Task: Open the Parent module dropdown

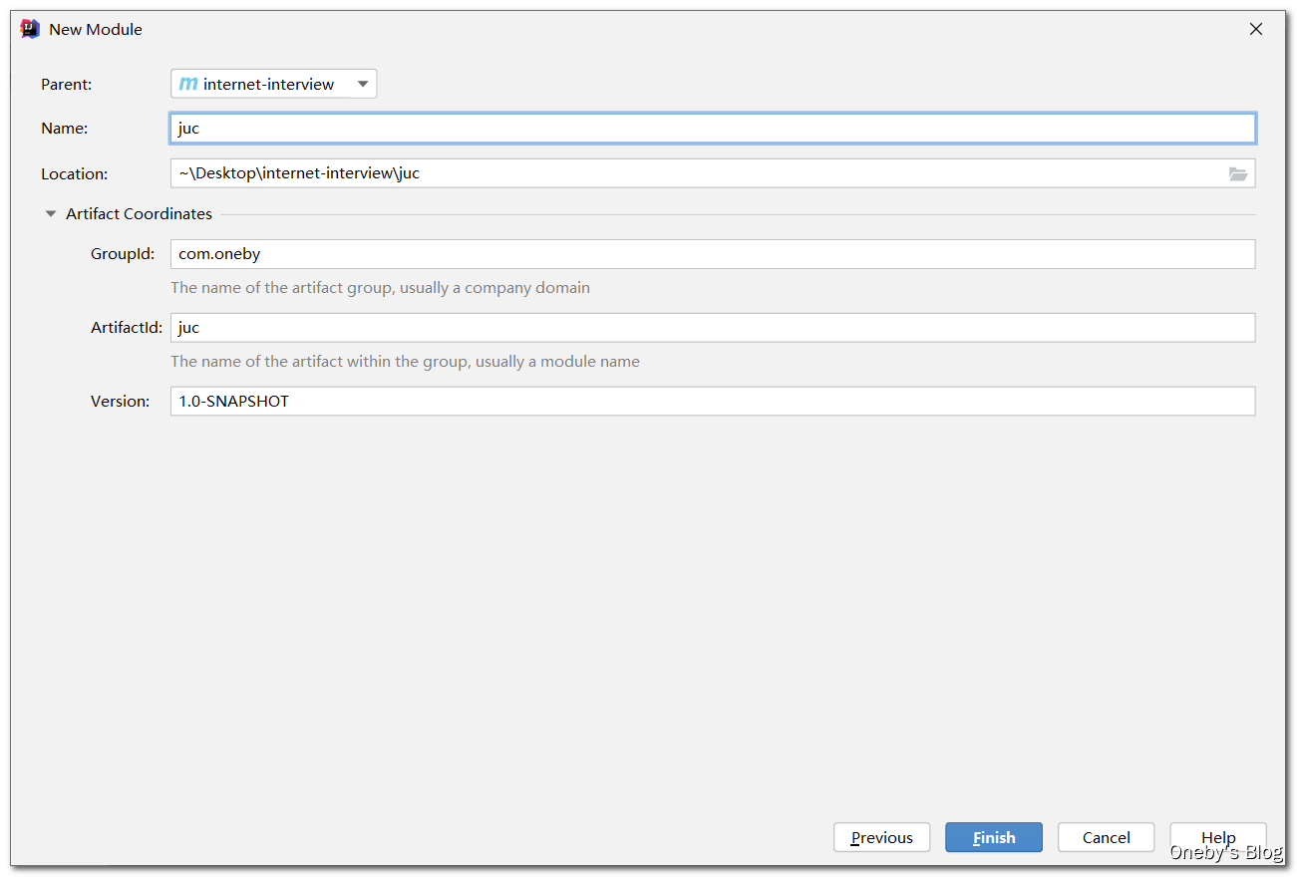Action: (274, 84)
